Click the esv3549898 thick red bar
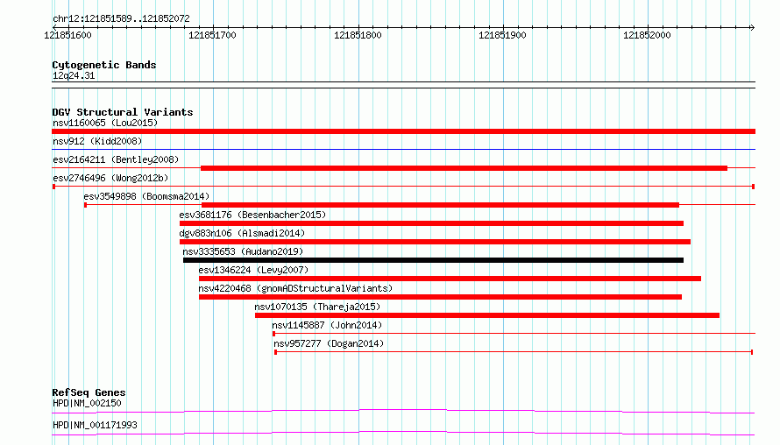Image resolution: width=780 pixels, height=445 pixels. point(440,205)
